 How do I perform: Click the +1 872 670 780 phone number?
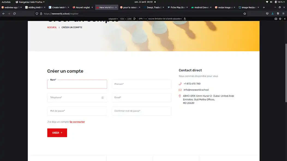(x=192, y=83)
